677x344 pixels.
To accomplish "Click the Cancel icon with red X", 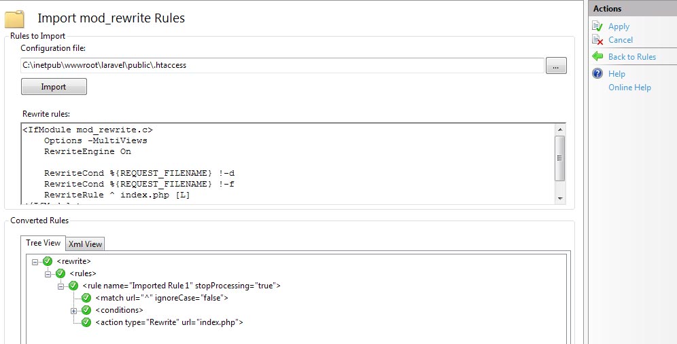I will pyautogui.click(x=597, y=40).
